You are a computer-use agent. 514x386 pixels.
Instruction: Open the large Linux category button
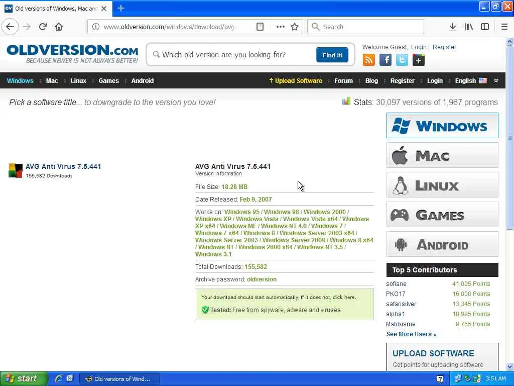[x=442, y=185]
